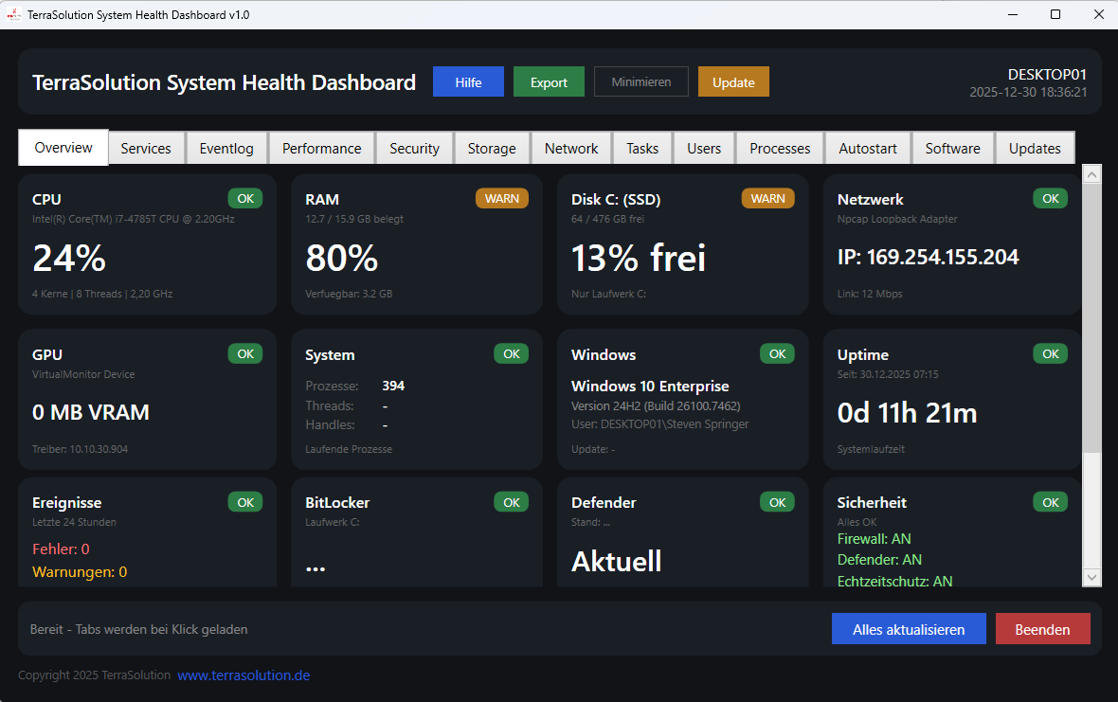The width and height of the screenshot is (1118, 702).
Task: Switch to the Performance tab
Action: (322, 148)
